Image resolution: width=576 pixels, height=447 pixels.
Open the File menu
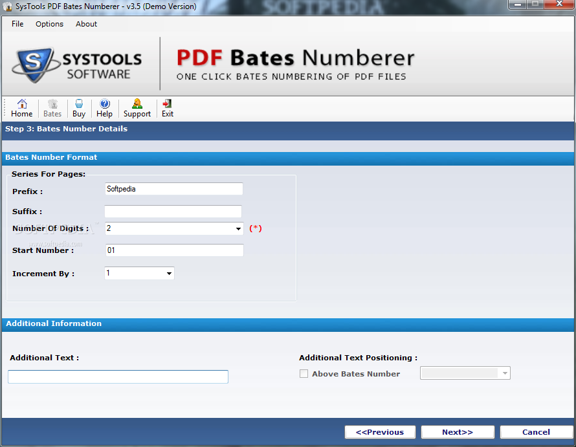[17, 24]
